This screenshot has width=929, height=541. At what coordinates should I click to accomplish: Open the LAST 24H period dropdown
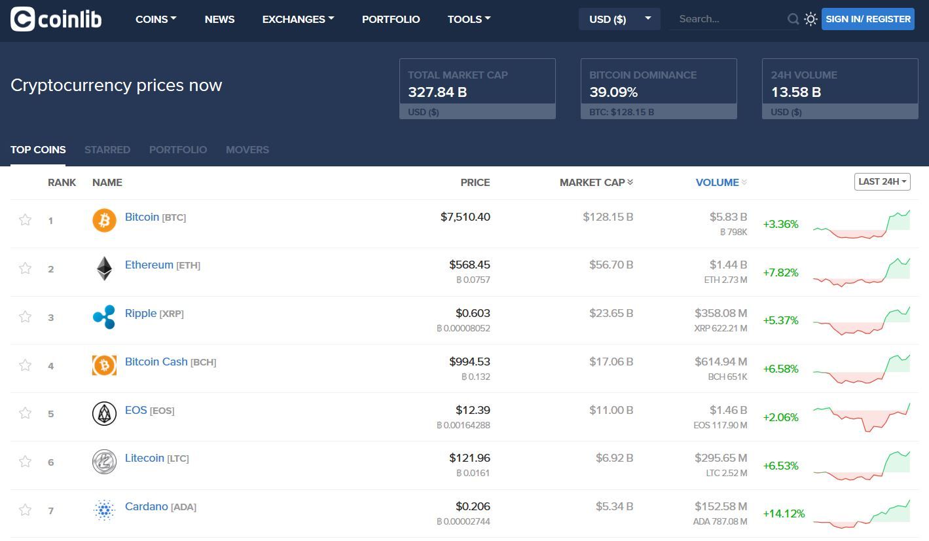[882, 181]
